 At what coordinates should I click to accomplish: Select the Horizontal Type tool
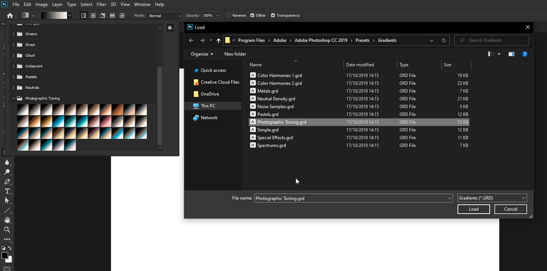click(x=7, y=191)
